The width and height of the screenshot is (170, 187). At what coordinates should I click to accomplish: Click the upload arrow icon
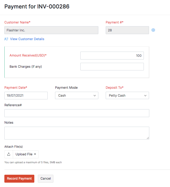click(9, 154)
